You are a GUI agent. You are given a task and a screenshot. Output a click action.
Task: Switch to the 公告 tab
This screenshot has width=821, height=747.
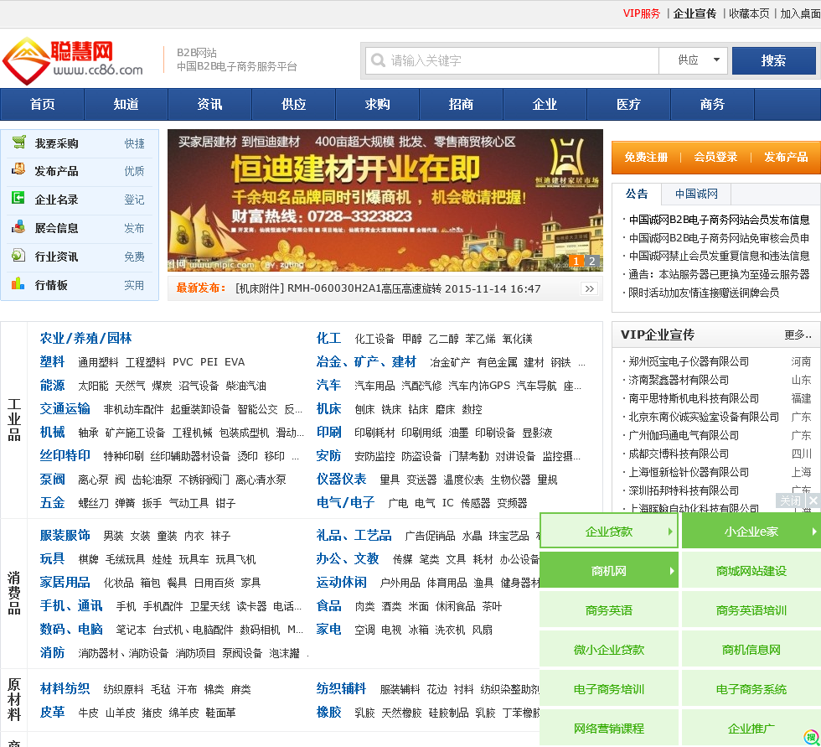637,194
